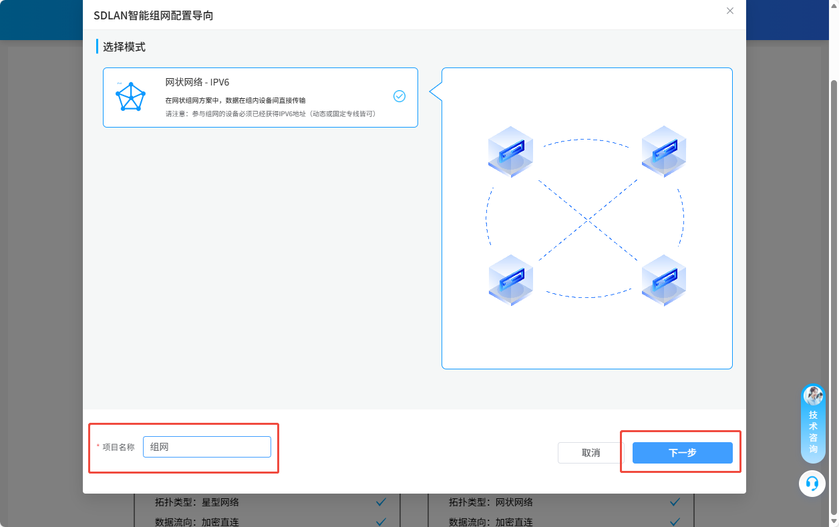Viewport: 839px width, 527px height.
Task: Click the top-left device node in diagram
Action: 510,152
